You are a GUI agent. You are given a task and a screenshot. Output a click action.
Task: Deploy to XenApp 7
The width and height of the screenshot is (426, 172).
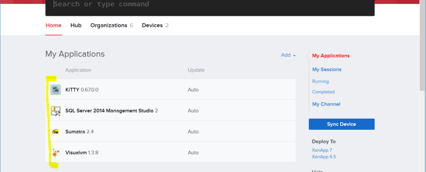322,150
